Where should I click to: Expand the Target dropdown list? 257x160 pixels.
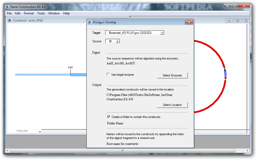coord(162,33)
